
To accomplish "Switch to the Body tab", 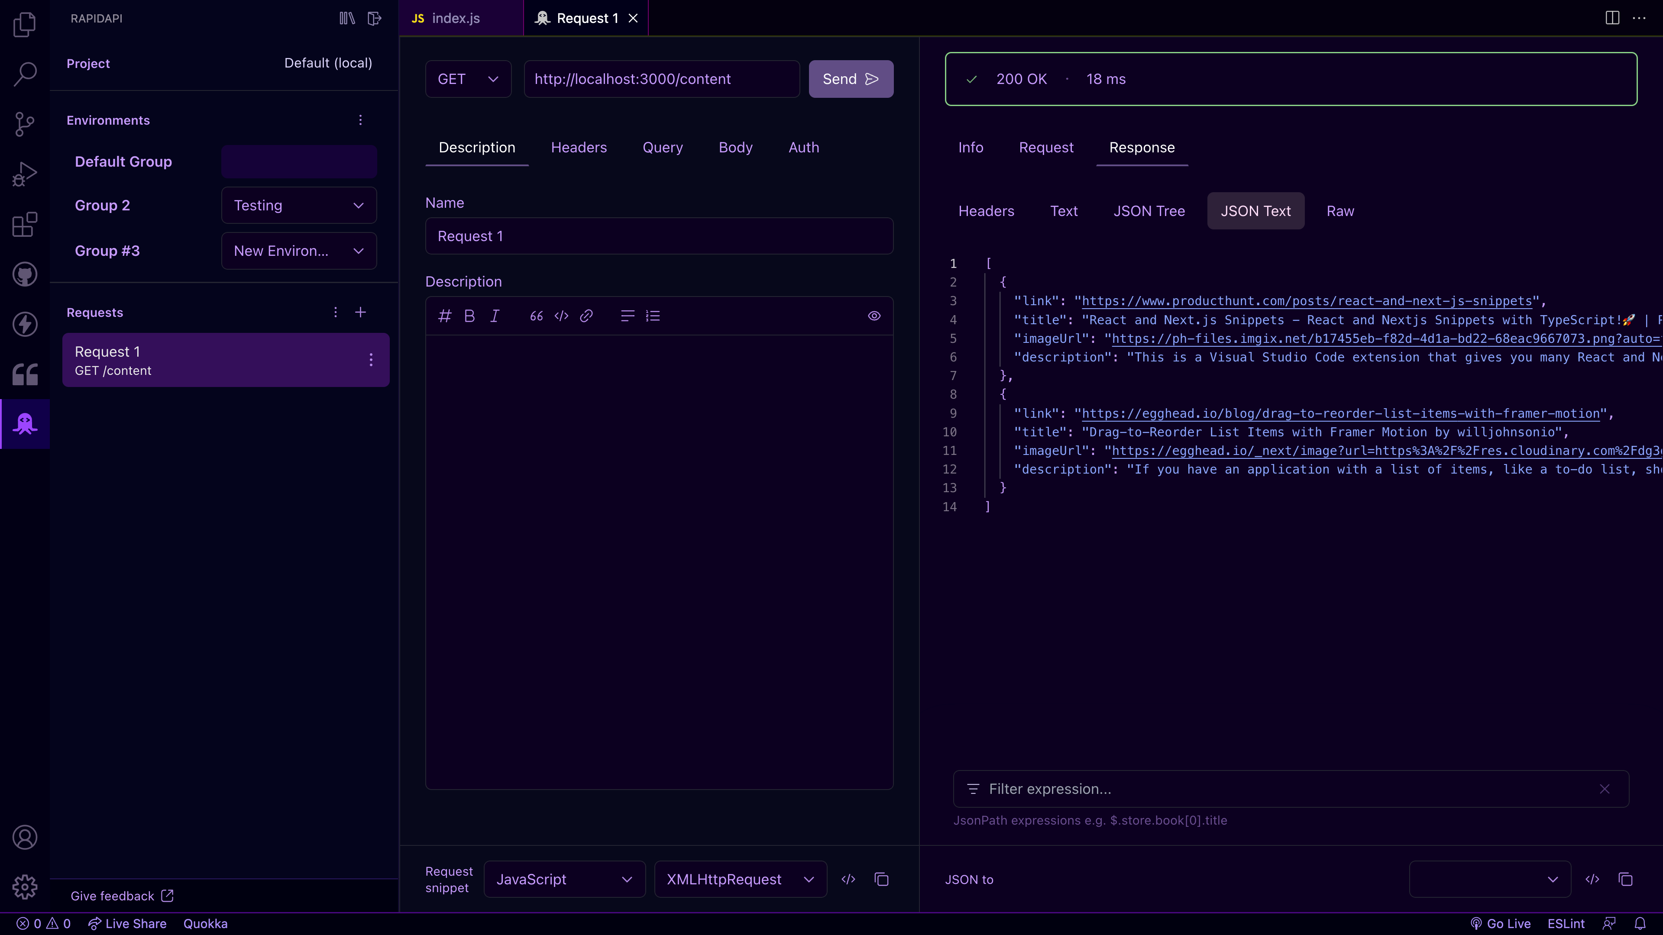I will point(735,148).
